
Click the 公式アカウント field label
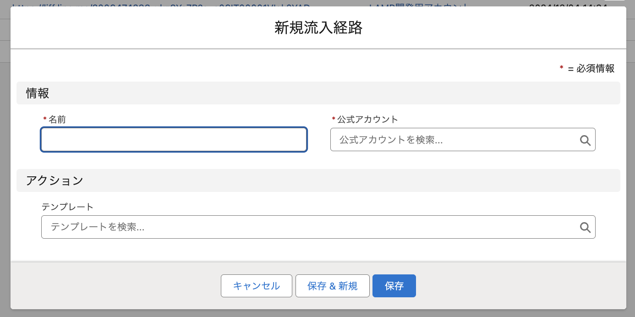pos(367,120)
